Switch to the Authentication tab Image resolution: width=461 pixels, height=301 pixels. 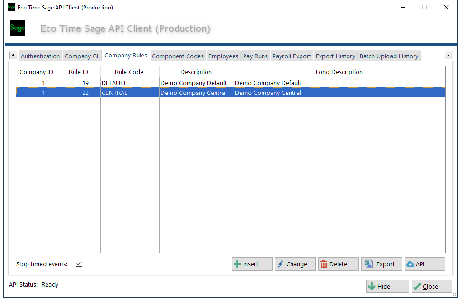[40, 56]
